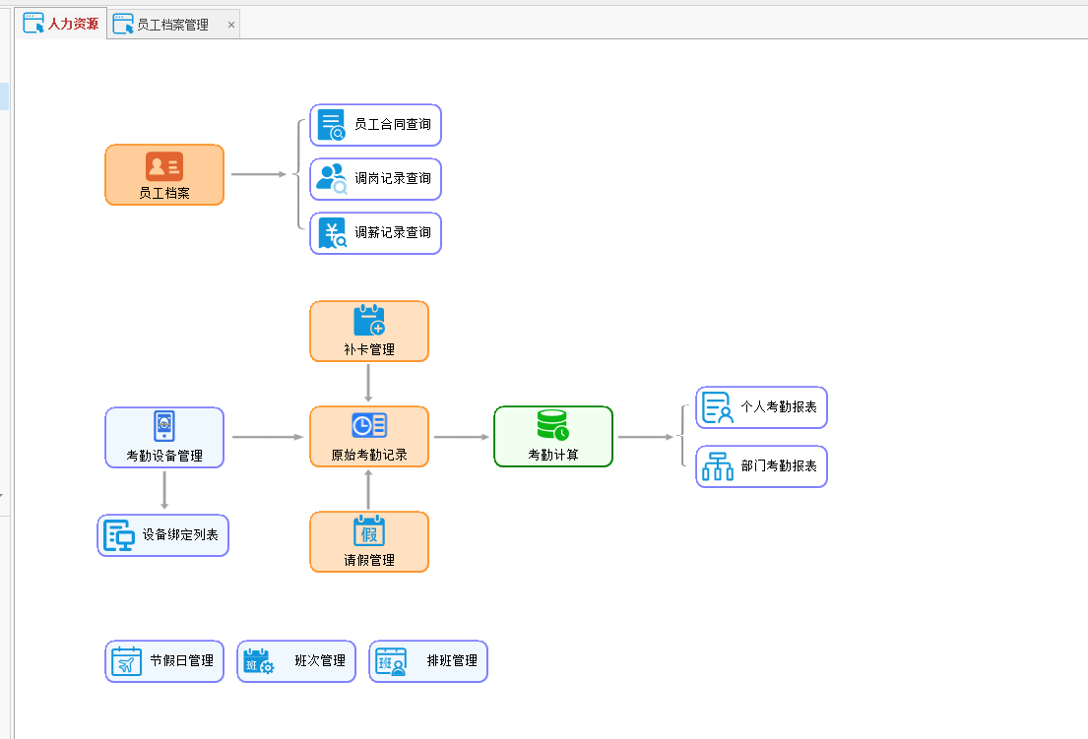The width and height of the screenshot is (1088, 739).
Task: Open the 请假管理 leave calendar icon
Action: 369,531
